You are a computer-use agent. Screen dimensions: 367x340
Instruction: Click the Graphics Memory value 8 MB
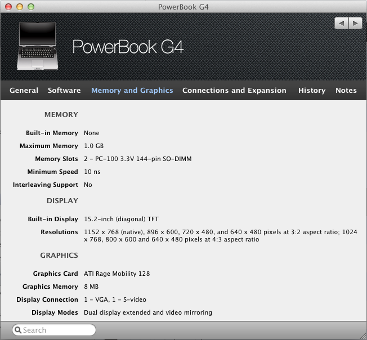click(x=91, y=287)
